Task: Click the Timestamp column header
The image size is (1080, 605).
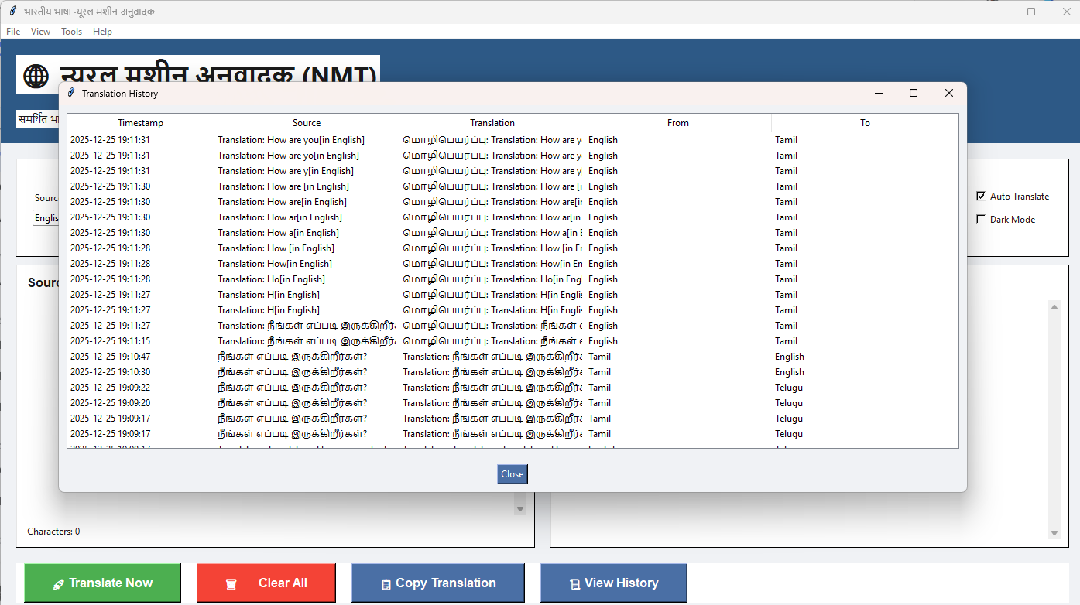Action: coord(140,123)
